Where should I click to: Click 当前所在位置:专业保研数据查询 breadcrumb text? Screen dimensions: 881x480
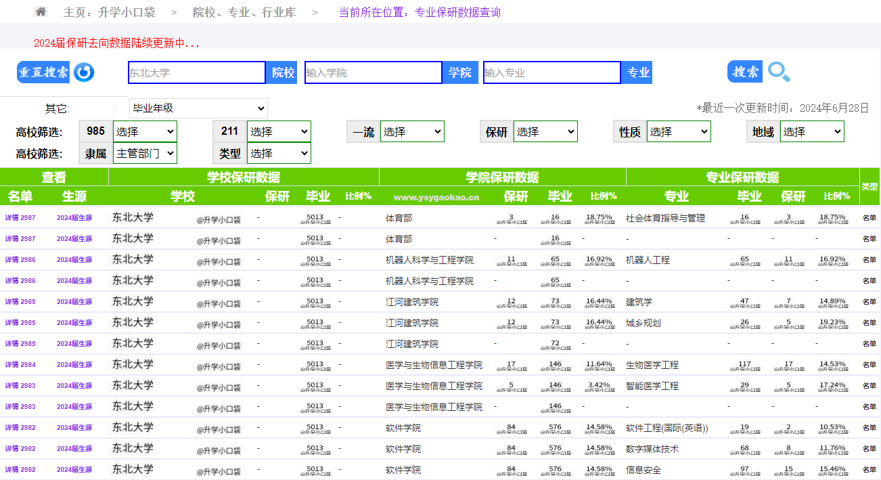(420, 12)
